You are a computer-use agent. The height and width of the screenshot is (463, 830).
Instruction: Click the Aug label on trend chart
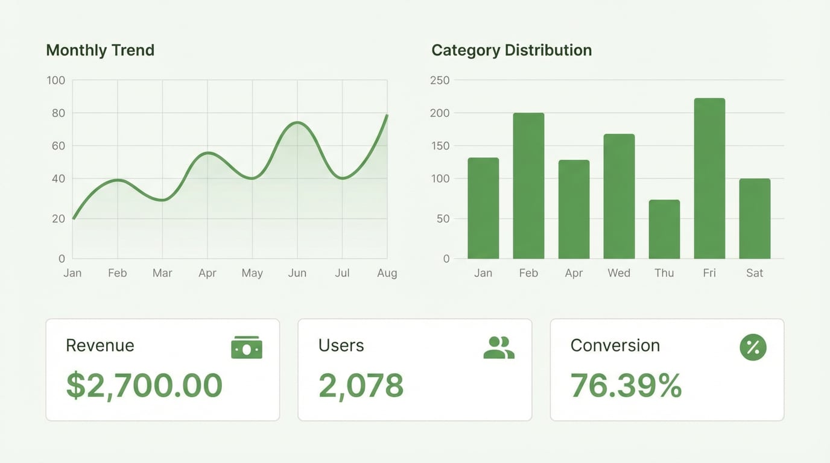[387, 272]
